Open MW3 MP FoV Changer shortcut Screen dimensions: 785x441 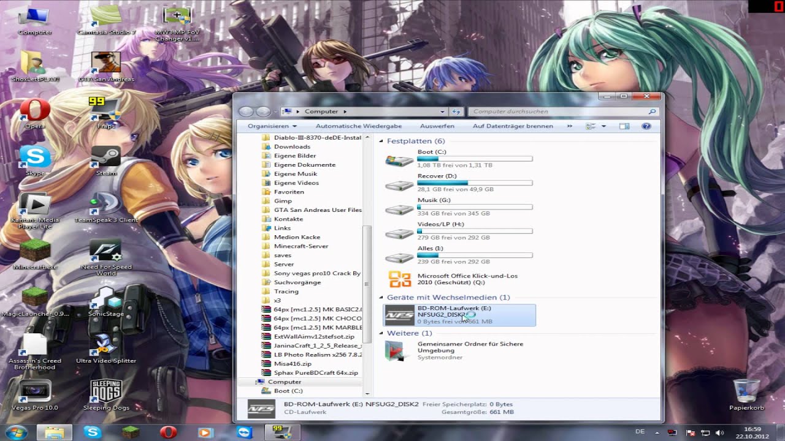[x=177, y=23]
